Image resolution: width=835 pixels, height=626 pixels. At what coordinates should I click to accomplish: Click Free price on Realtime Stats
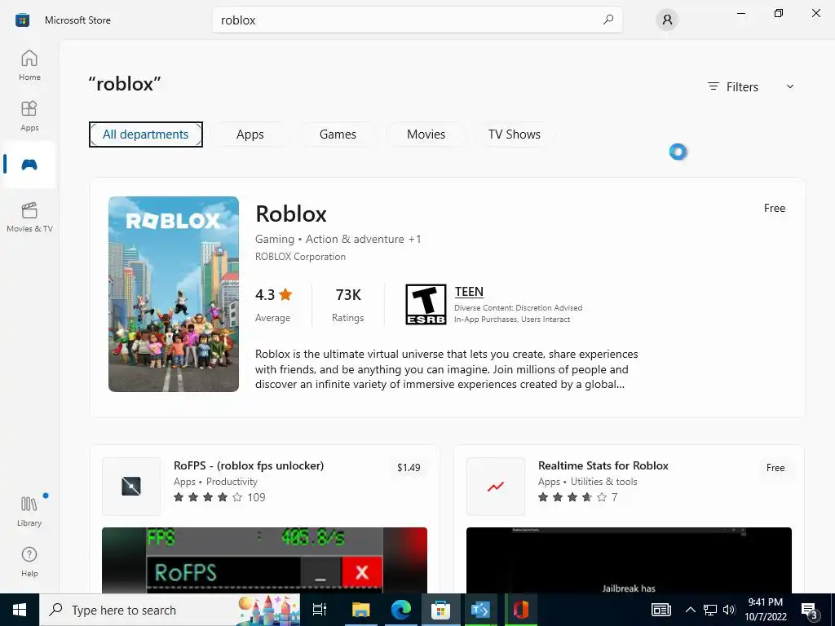775,467
